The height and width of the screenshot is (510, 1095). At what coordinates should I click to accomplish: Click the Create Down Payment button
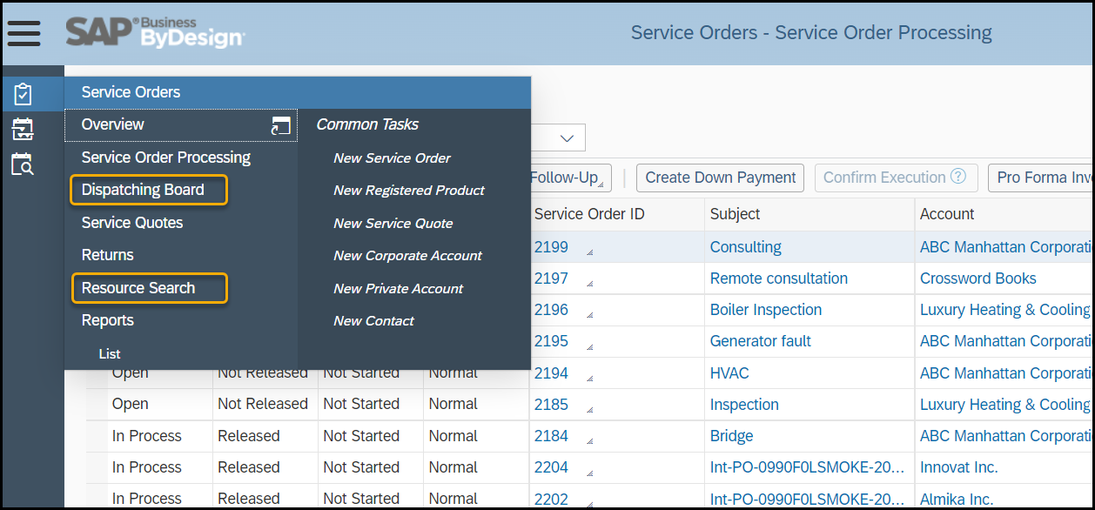click(x=720, y=178)
